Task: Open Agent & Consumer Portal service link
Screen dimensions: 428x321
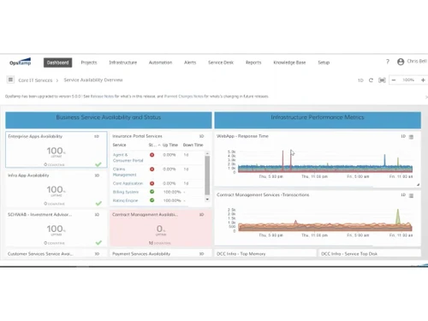Action: [128, 158]
